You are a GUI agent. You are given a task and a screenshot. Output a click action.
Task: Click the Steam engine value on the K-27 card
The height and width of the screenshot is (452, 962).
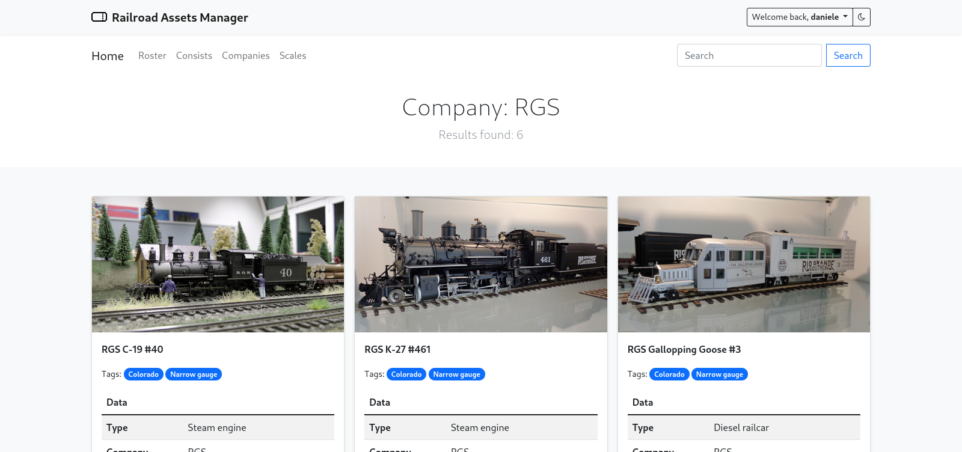coord(480,427)
